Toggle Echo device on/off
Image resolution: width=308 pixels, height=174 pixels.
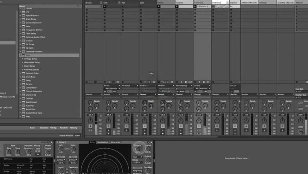click(x=57, y=142)
